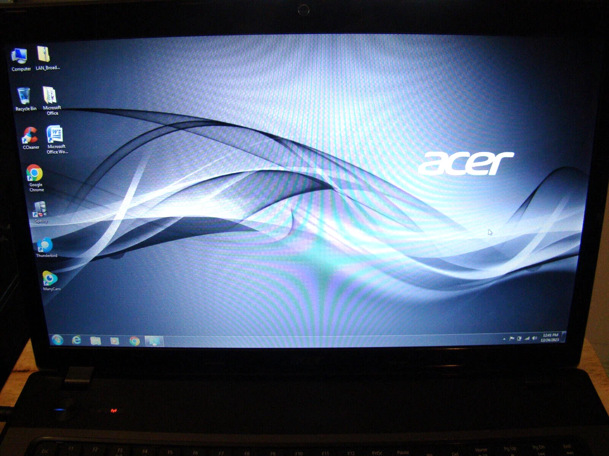
Task: Launch Internet Explorer from the taskbar
Action: [x=77, y=340]
